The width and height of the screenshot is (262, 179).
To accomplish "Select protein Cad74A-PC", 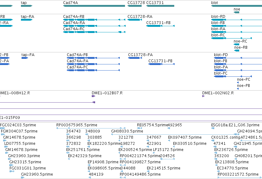I will [x=93, y=70].
